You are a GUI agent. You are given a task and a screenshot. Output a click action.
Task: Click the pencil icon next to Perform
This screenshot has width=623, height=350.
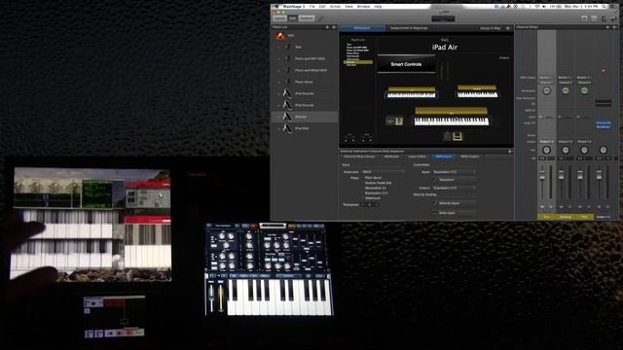coord(320,18)
